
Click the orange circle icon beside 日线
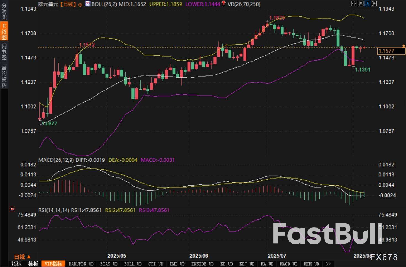80,4
